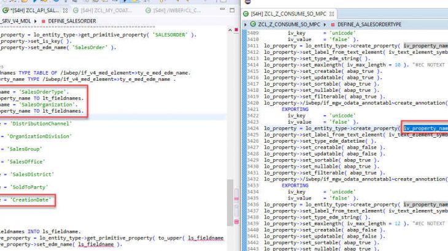Viewport: 448px width, 251px height.
Task: Click ty_e_med_edm_name on the TYPE TABLE OF line
Action: click(x=164, y=73)
